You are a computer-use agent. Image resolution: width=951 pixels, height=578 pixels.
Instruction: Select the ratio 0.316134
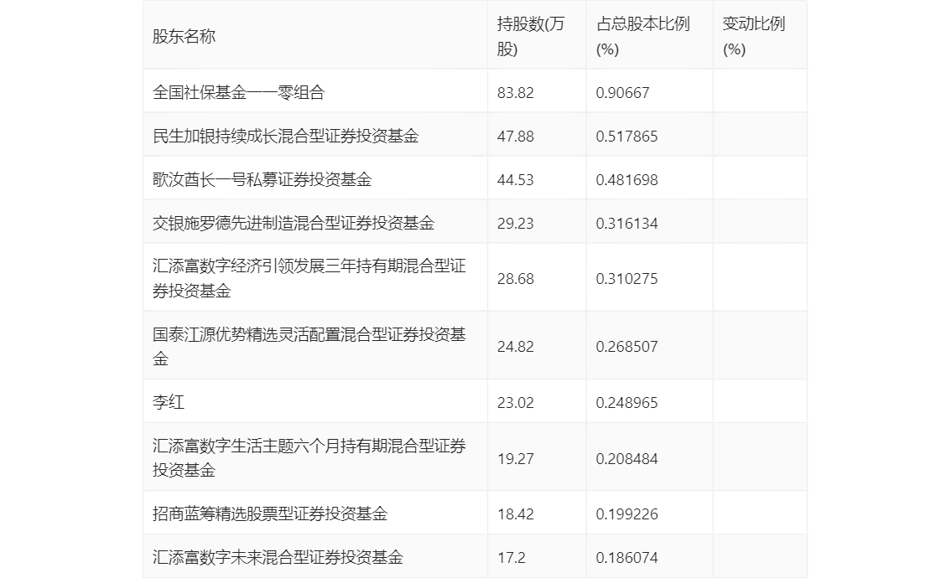pyautogui.click(x=626, y=224)
